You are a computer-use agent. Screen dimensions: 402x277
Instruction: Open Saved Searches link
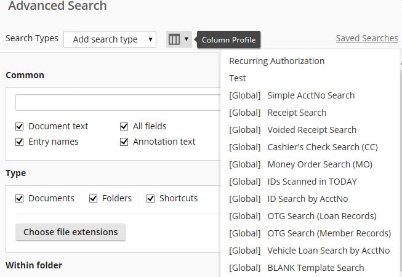point(366,38)
